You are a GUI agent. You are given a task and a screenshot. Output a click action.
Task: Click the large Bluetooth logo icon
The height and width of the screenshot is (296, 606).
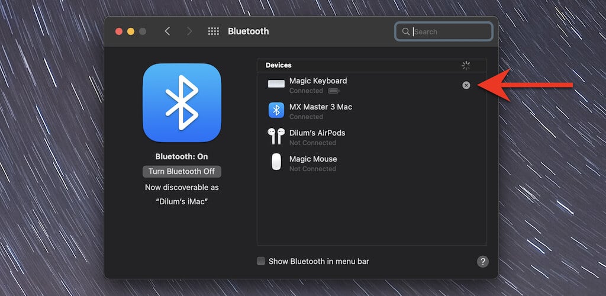pos(182,102)
